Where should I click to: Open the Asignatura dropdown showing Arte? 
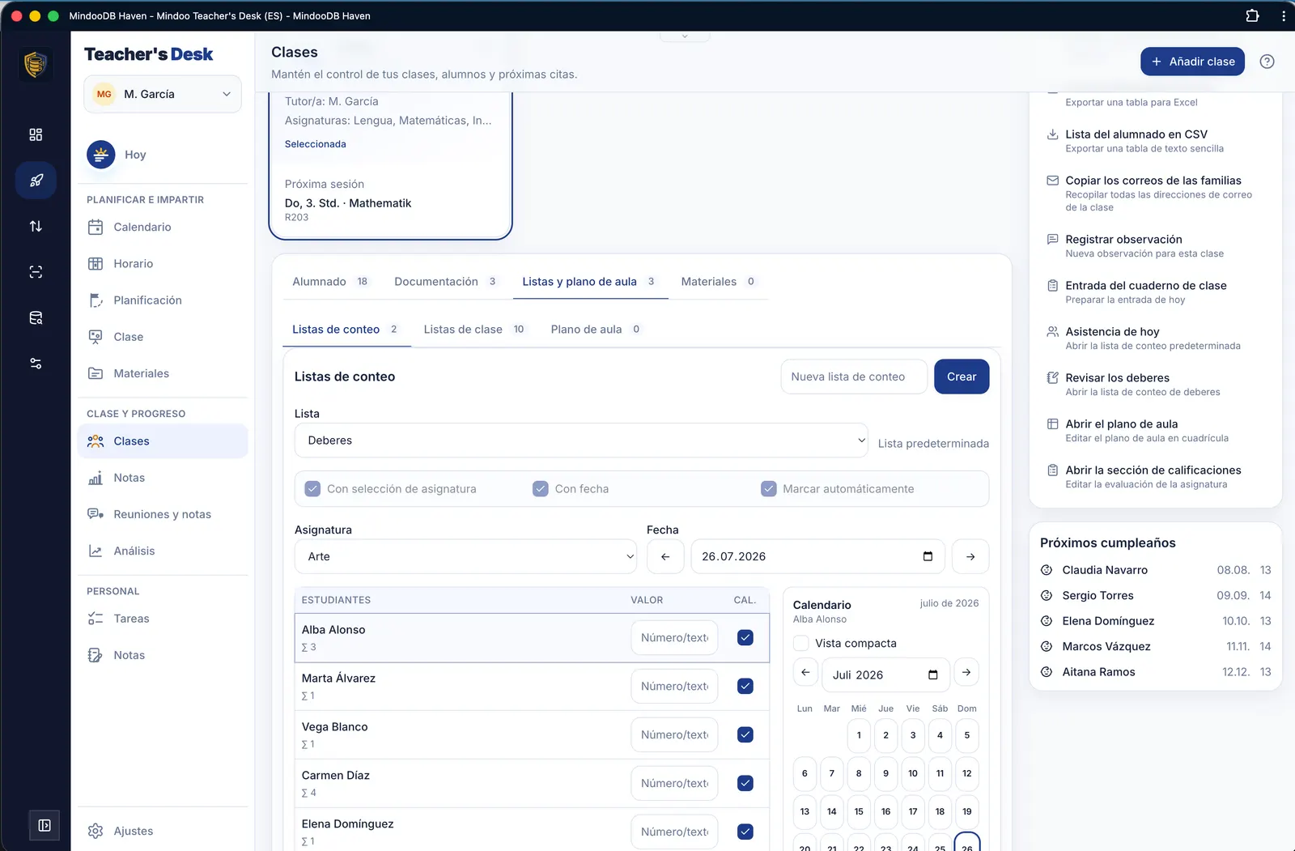[465, 556]
